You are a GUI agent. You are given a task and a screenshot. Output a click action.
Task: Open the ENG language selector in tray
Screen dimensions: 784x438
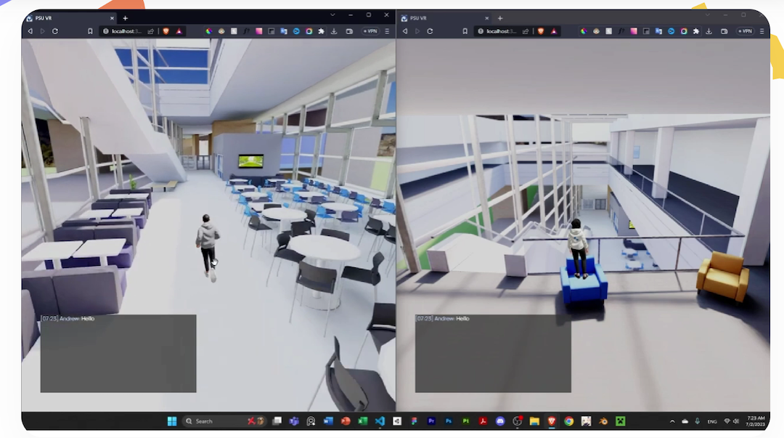pos(712,421)
